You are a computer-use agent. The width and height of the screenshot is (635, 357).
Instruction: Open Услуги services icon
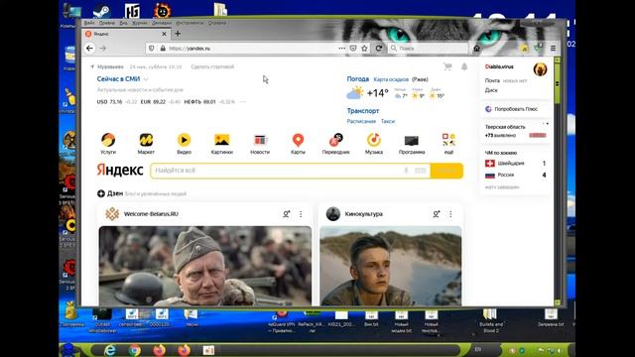[108, 143]
